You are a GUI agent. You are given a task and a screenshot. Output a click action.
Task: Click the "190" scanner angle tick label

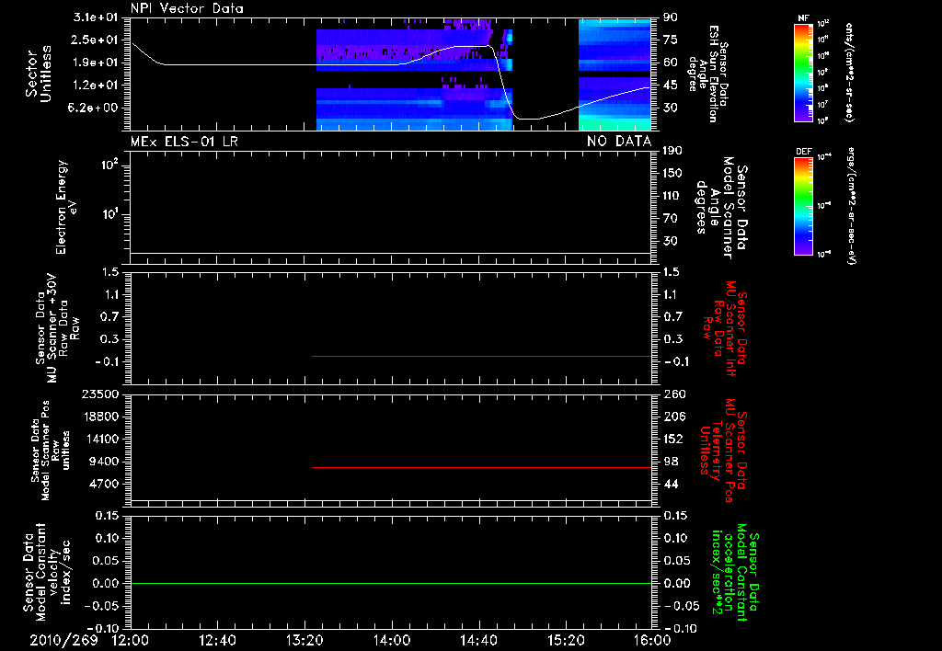tap(672, 151)
